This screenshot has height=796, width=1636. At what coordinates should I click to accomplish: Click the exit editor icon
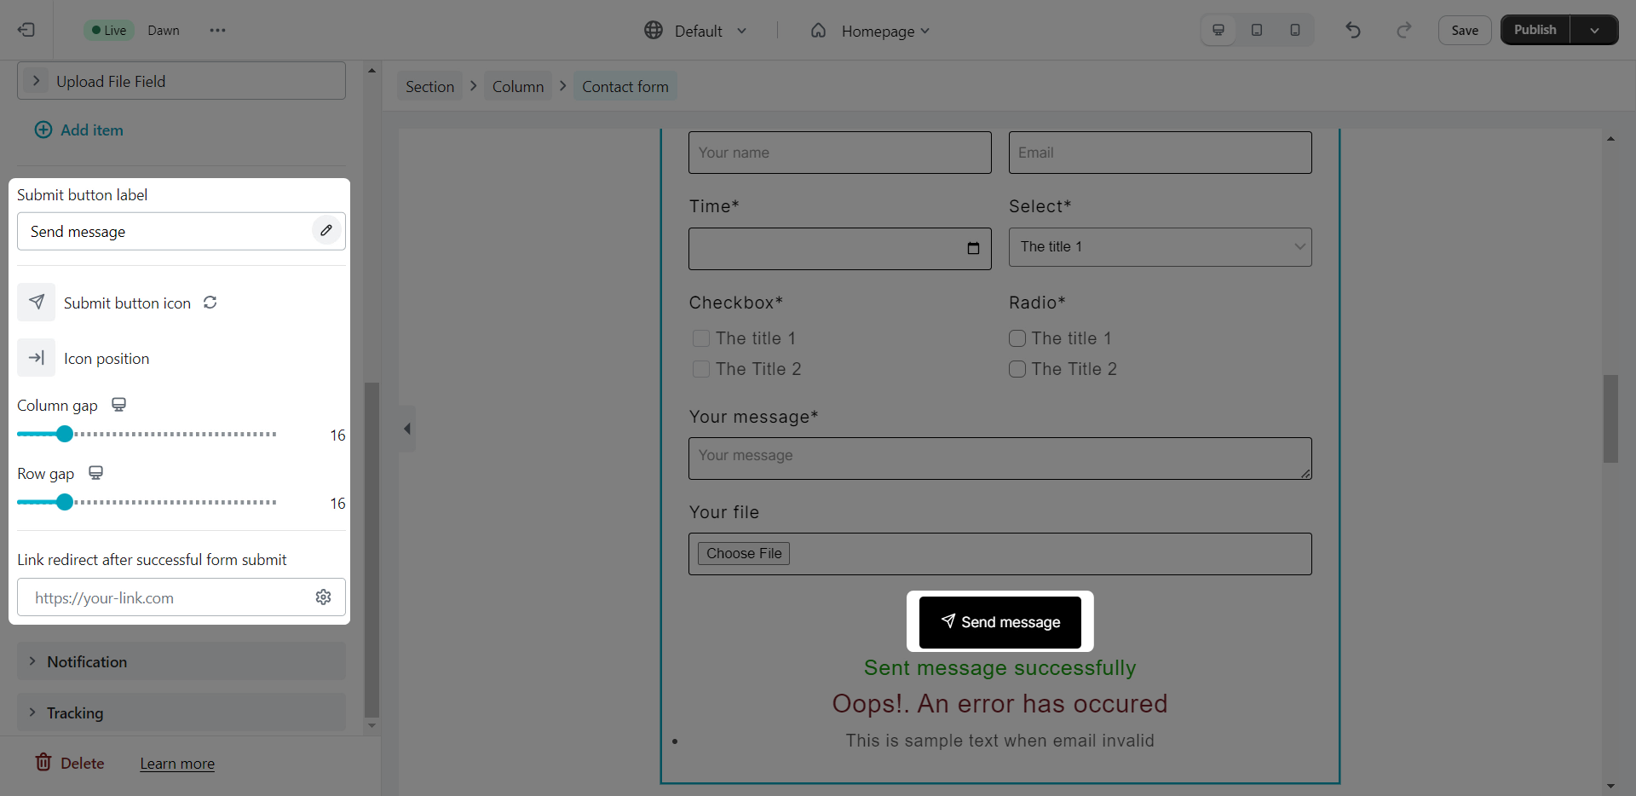pos(26,30)
